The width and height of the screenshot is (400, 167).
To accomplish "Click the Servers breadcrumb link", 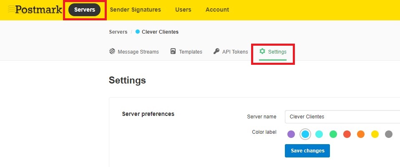I will coord(118,32).
